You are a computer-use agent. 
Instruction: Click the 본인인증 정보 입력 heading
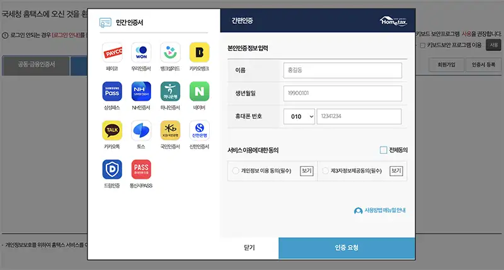tap(248, 48)
